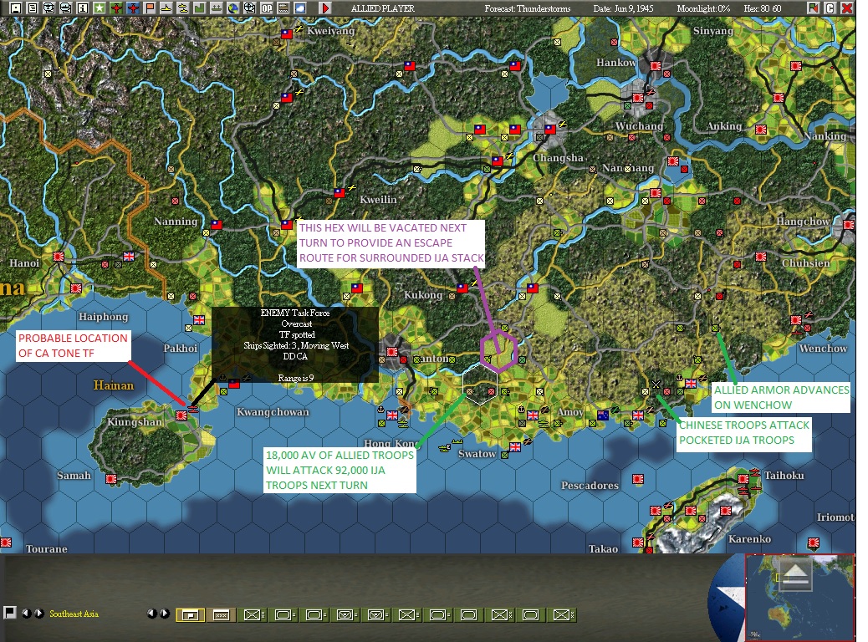Click the crosshair target toolbar icon
Viewport: 868px width, 642px height.
tap(250, 8)
